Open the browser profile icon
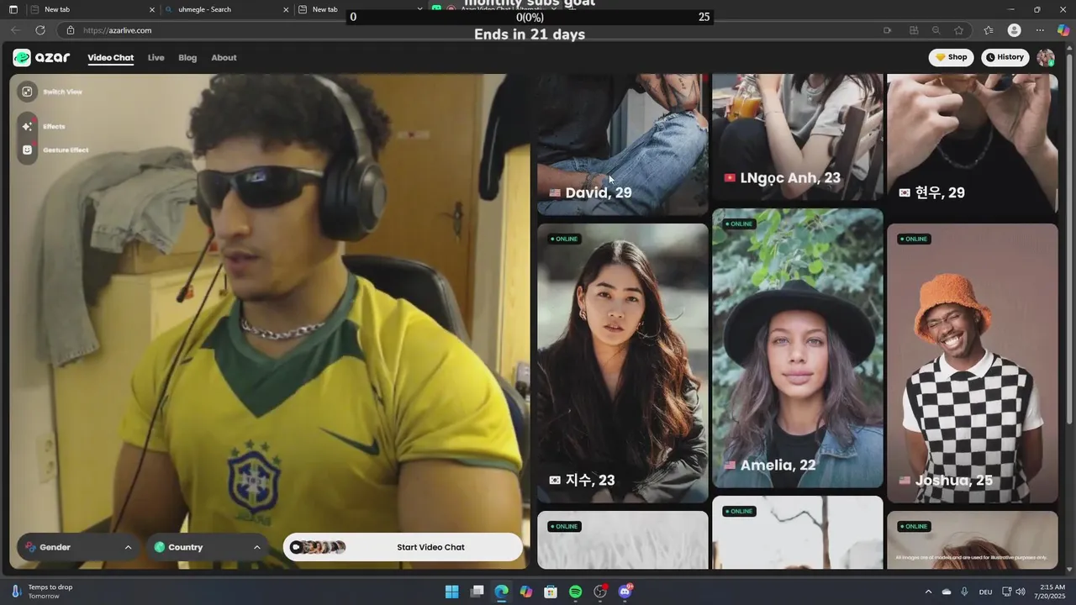This screenshot has height=605, width=1076. click(x=1015, y=30)
